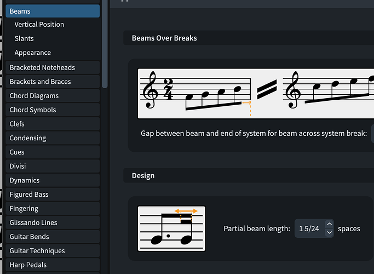Image resolution: width=374 pixels, height=274 pixels.
Task: Open Glissando Lines options
Action: tap(33, 222)
